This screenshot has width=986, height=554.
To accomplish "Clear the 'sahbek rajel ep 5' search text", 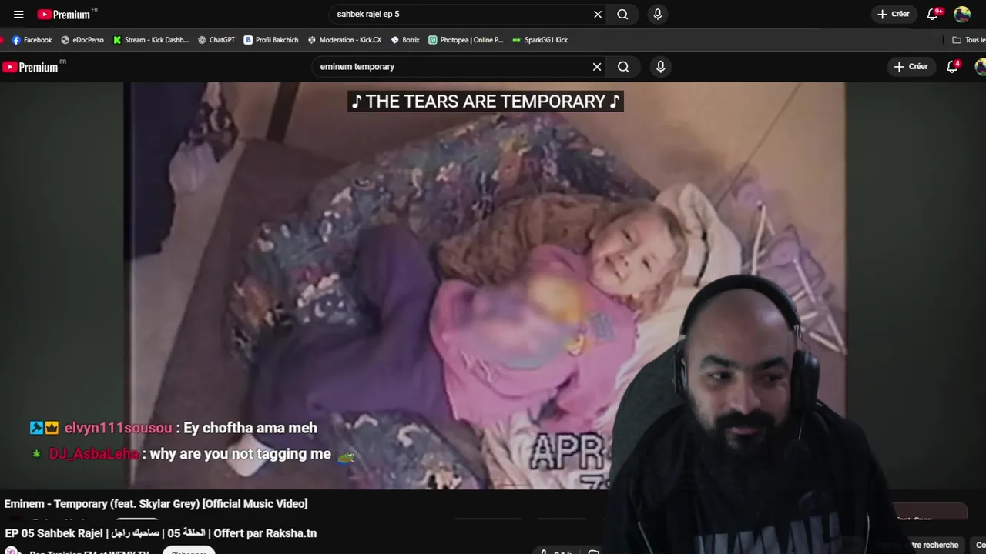I will (598, 14).
